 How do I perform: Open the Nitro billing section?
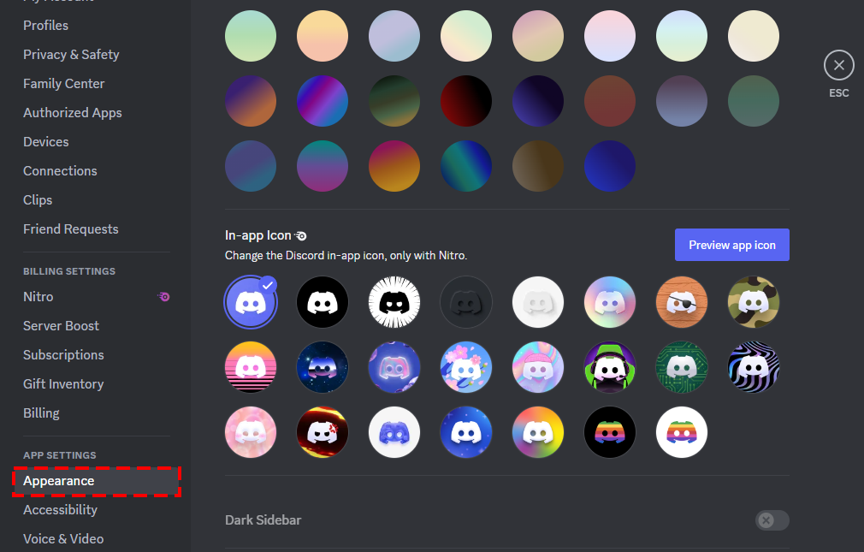coord(38,296)
